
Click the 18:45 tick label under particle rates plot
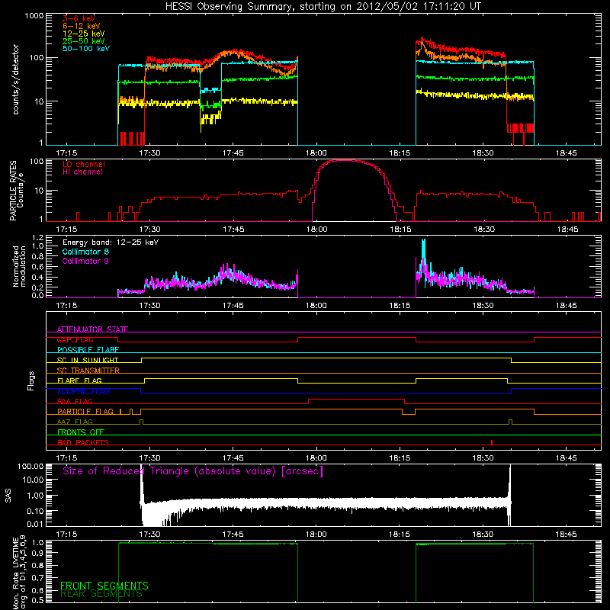pos(567,230)
